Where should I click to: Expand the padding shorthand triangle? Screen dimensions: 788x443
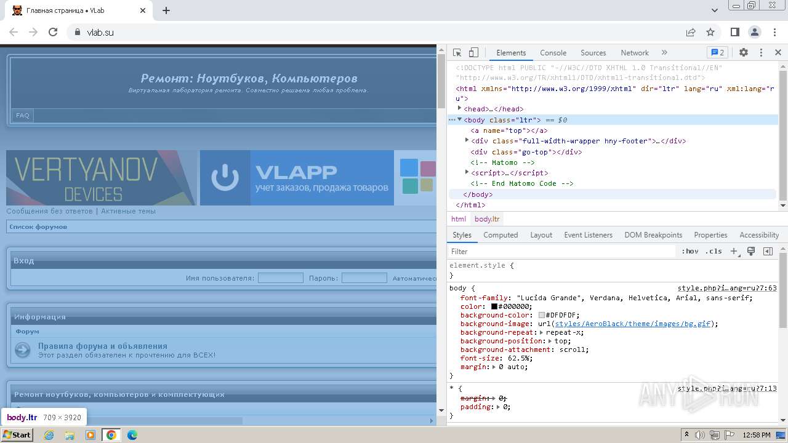tap(499, 407)
